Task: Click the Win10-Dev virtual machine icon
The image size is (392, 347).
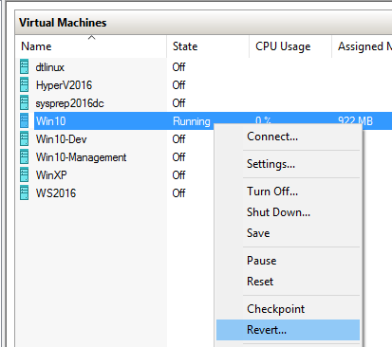Action: 24,138
